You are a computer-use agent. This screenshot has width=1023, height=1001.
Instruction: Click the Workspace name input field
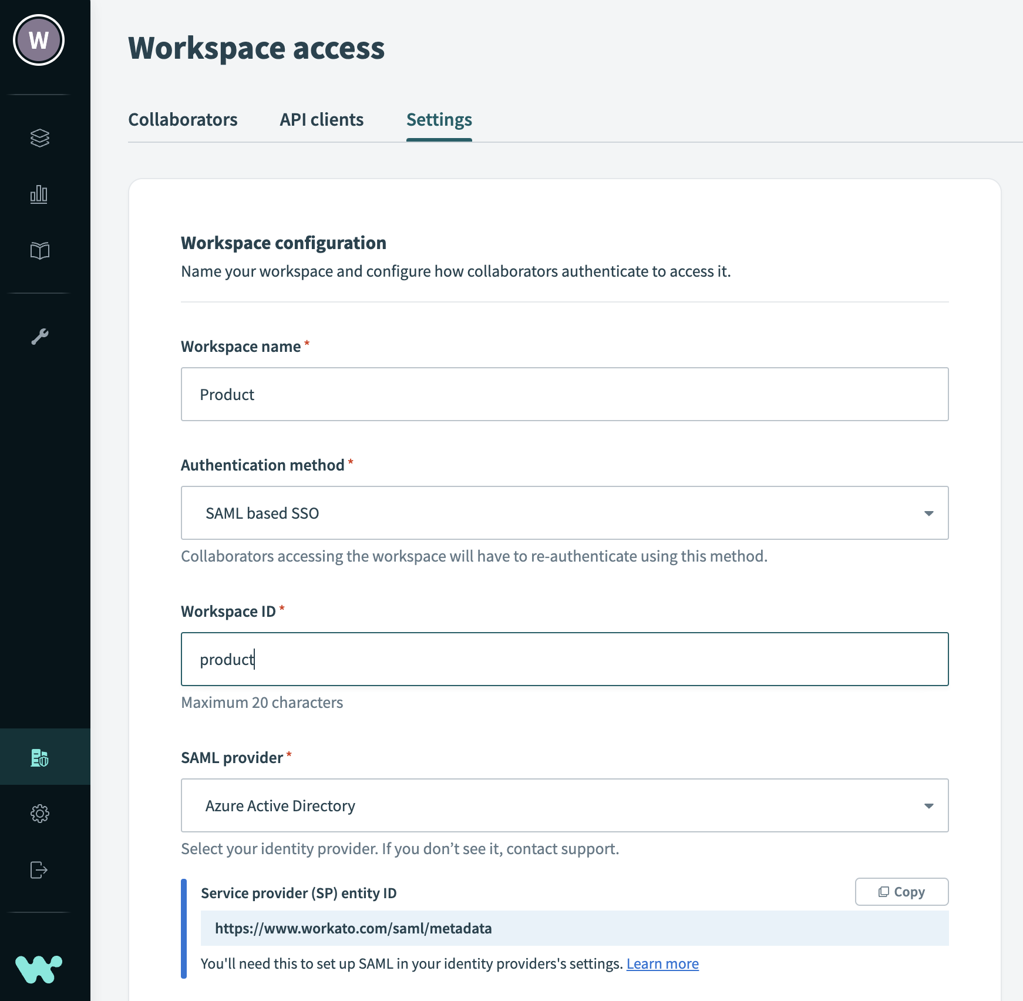(x=564, y=394)
